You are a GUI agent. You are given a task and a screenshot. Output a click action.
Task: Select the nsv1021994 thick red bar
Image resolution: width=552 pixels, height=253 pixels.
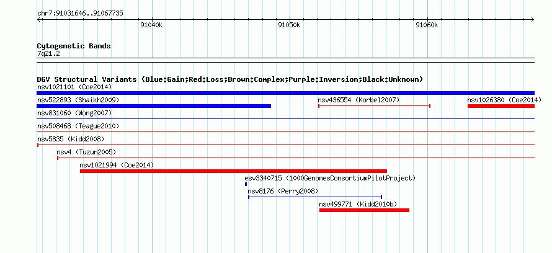click(x=233, y=171)
